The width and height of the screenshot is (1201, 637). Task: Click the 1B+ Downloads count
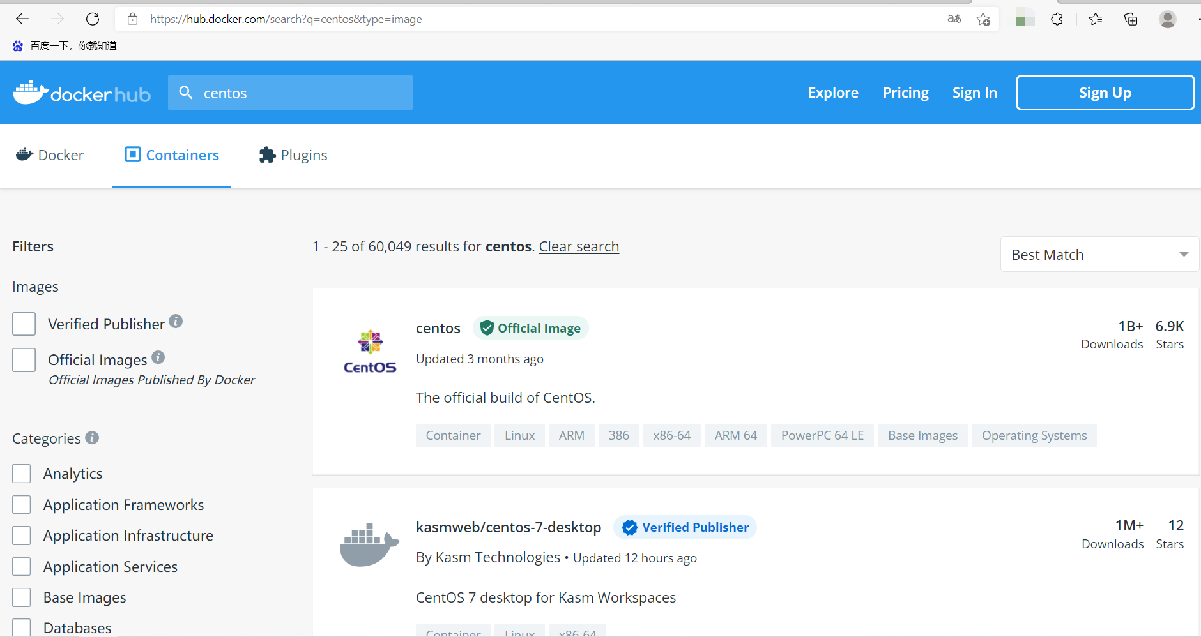[x=1112, y=334]
